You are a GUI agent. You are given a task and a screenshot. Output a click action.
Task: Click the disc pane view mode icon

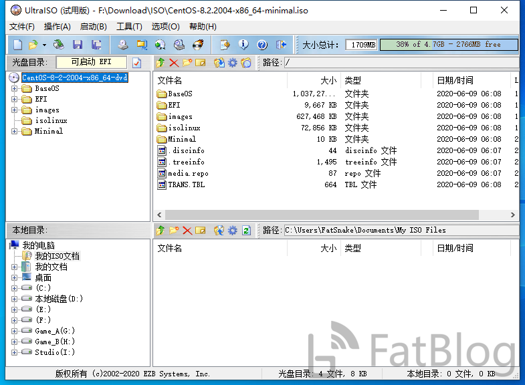[x=246, y=63]
